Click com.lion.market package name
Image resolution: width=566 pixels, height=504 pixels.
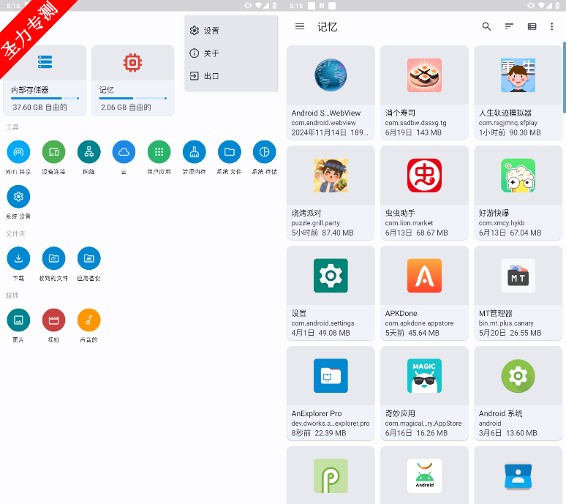(x=409, y=223)
